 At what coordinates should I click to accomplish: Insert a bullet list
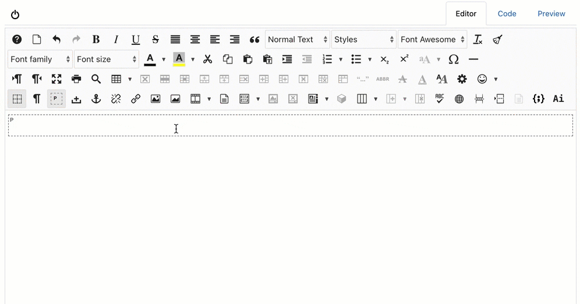pyautogui.click(x=356, y=59)
